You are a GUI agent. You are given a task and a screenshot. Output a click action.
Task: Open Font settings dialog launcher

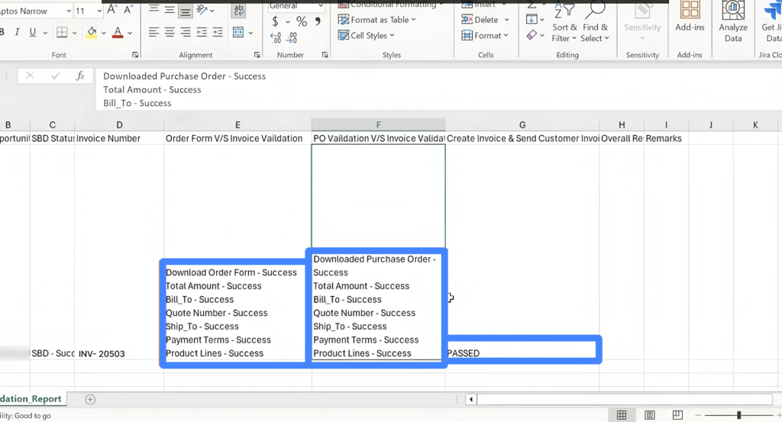pyautogui.click(x=135, y=55)
